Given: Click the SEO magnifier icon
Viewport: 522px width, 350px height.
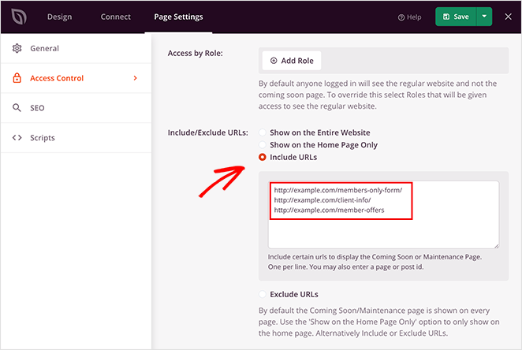Looking at the screenshot, I should 17,108.
